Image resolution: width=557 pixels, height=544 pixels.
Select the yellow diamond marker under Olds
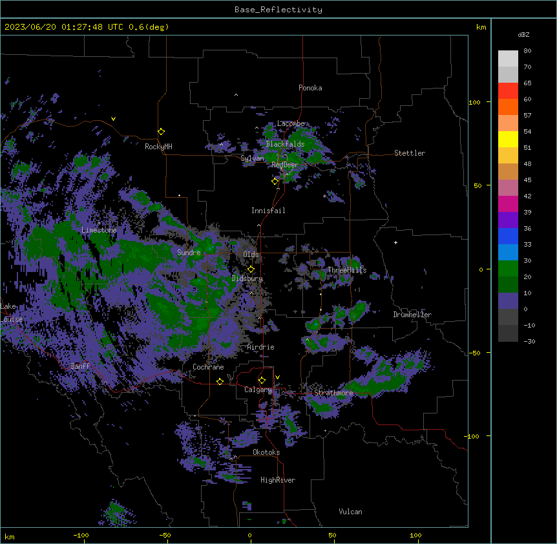point(251,269)
